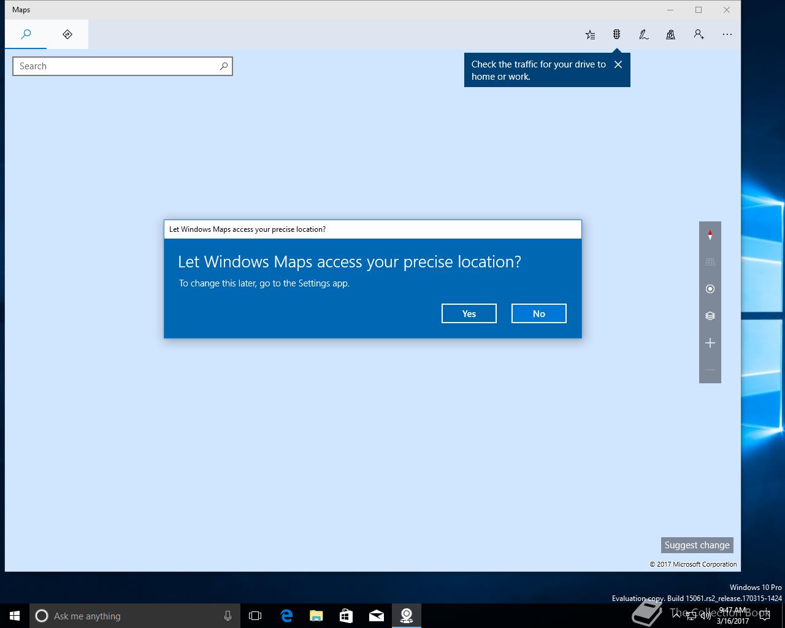This screenshot has width=785, height=628.
Task: Open Task View on taskbar
Action: click(x=255, y=616)
